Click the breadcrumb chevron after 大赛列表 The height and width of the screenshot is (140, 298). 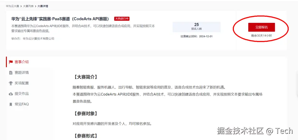[x=36, y=6]
